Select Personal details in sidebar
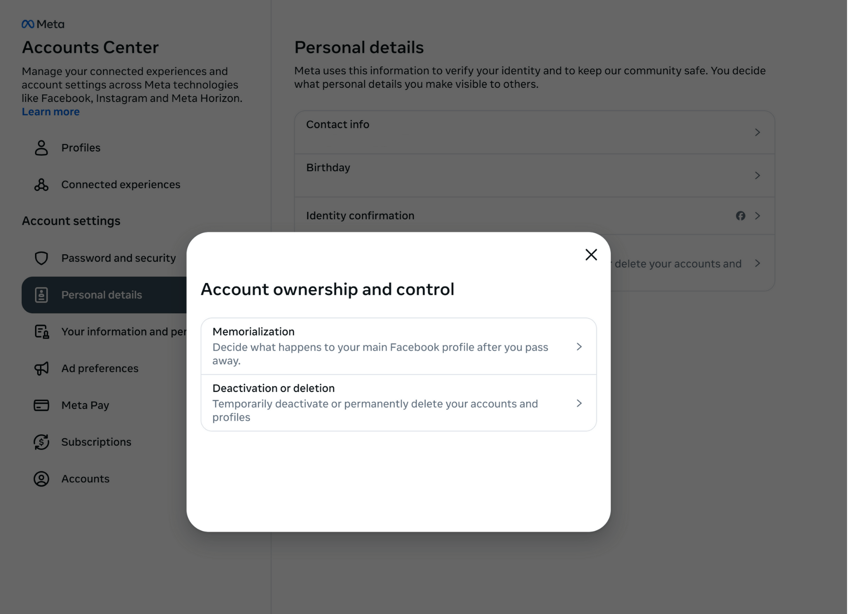The image size is (848, 614). 102,295
